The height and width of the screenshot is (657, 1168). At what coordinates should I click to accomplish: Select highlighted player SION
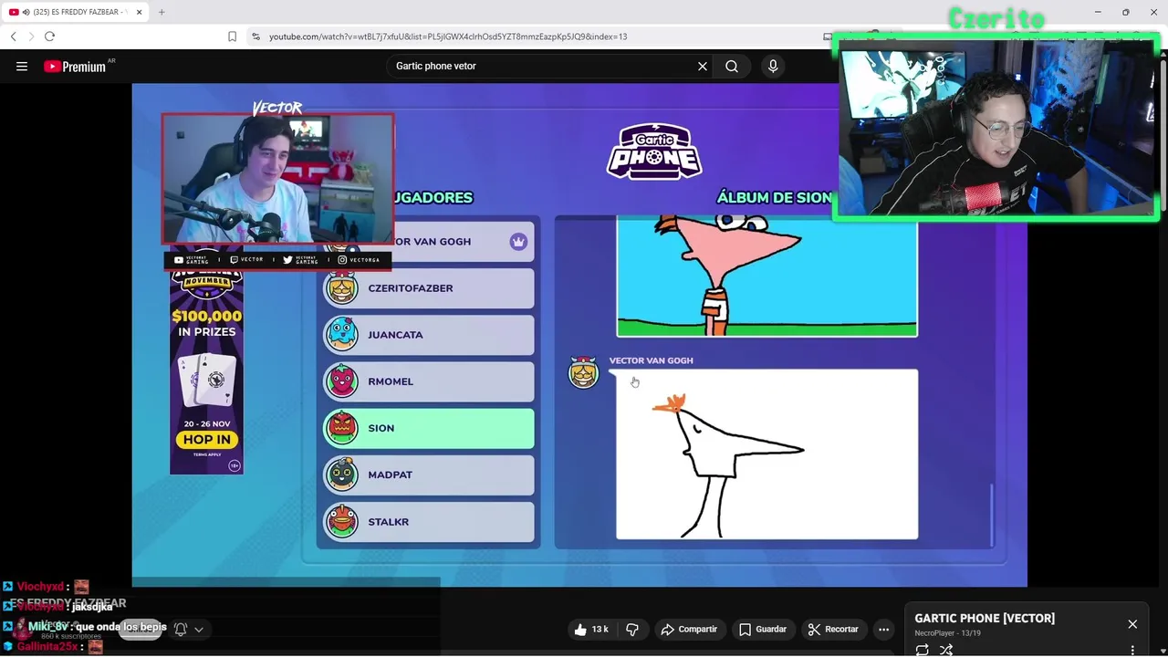428,428
